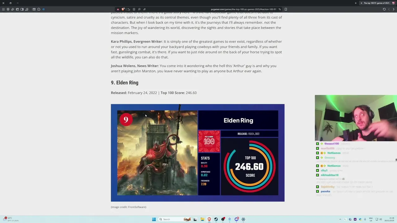This screenshot has height=223, width=397.
Task: Click the address bar URL
Action: [x=243, y=9]
